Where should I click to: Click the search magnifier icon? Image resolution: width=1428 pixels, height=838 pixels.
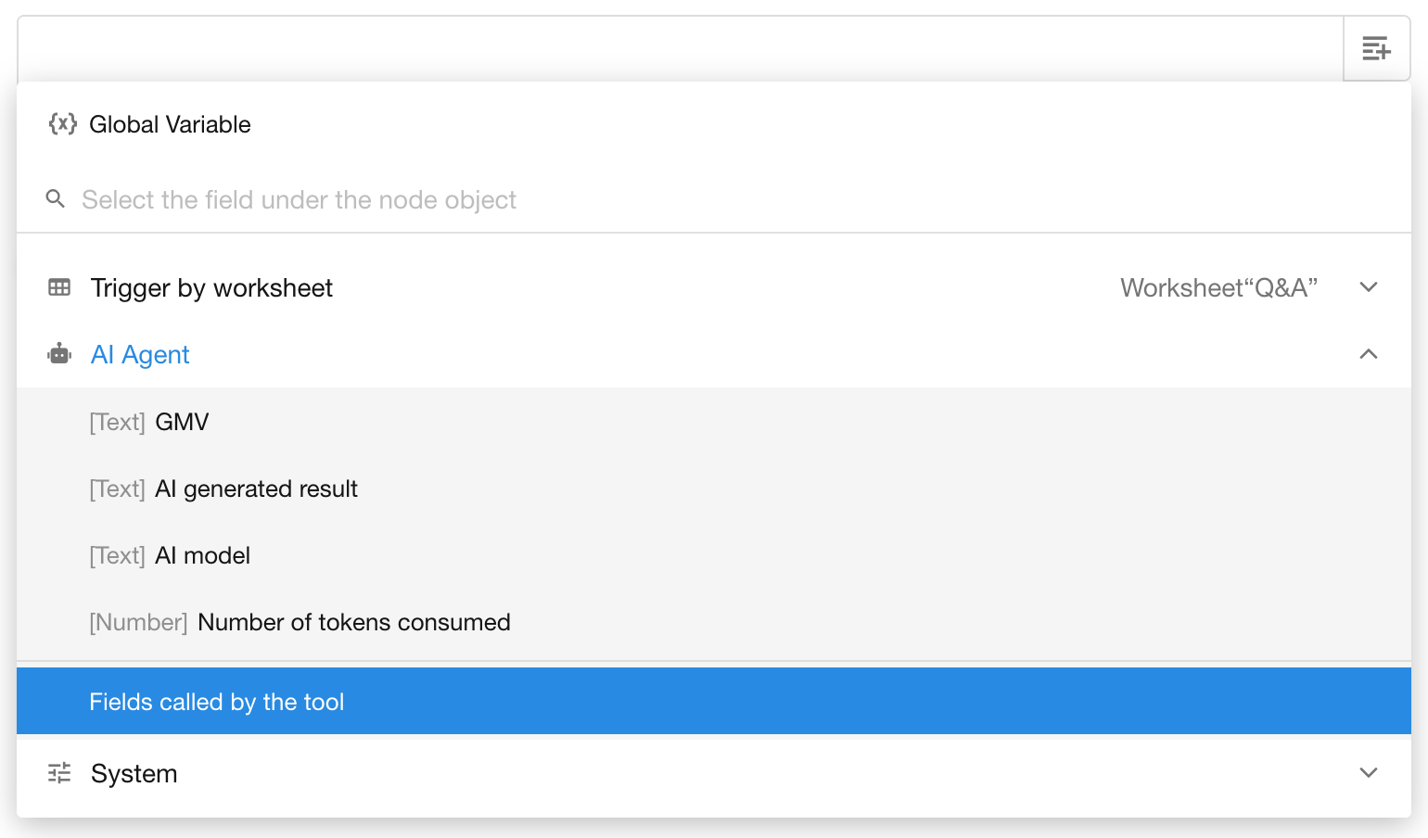pyautogui.click(x=56, y=199)
